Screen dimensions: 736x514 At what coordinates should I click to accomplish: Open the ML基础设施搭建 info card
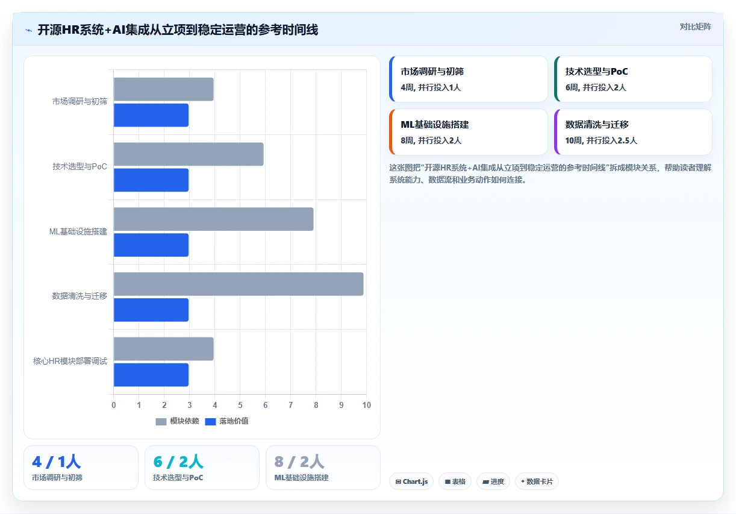coord(468,132)
